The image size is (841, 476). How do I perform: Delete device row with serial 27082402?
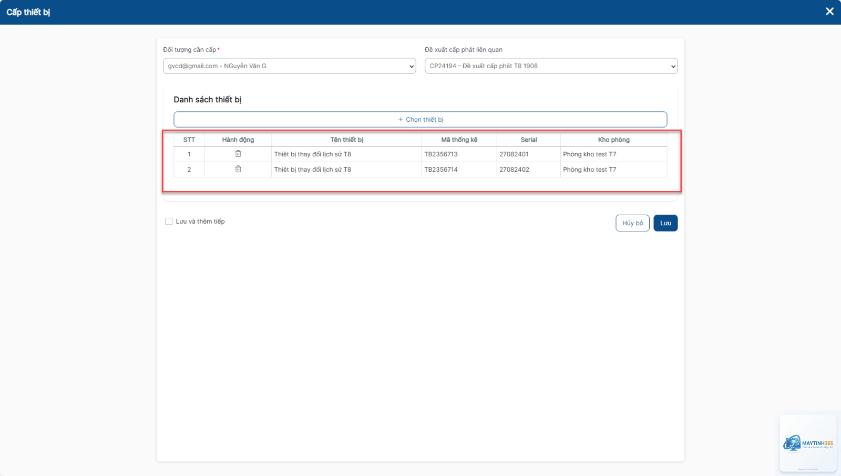click(x=238, y=169)
